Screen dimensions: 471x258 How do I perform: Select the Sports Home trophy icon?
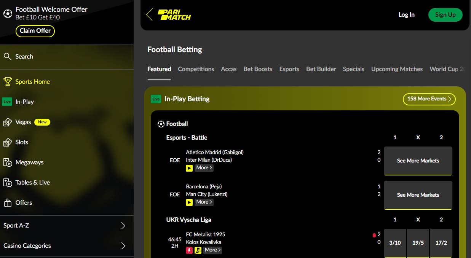[x=8, y=81]
